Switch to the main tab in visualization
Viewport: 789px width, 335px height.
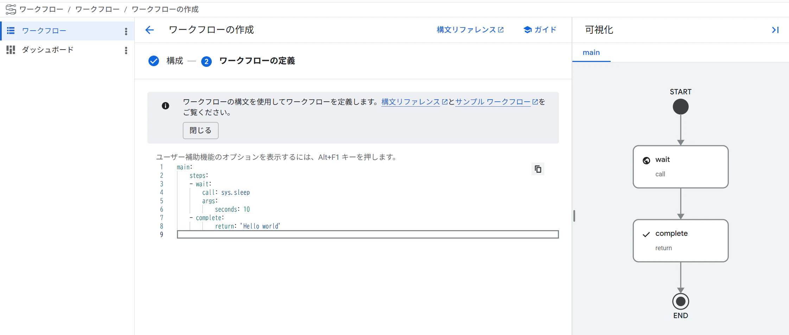[x=591, y=52]
